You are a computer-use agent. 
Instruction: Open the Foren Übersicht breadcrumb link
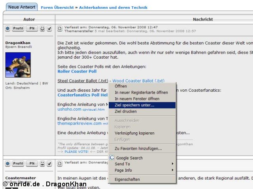[57, 7]
